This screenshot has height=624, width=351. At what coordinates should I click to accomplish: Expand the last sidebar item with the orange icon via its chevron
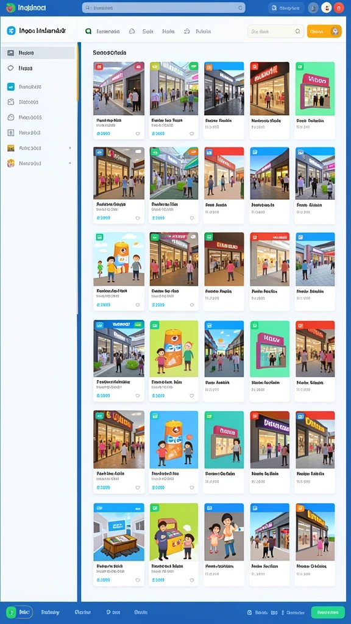[x=70, y=163]
